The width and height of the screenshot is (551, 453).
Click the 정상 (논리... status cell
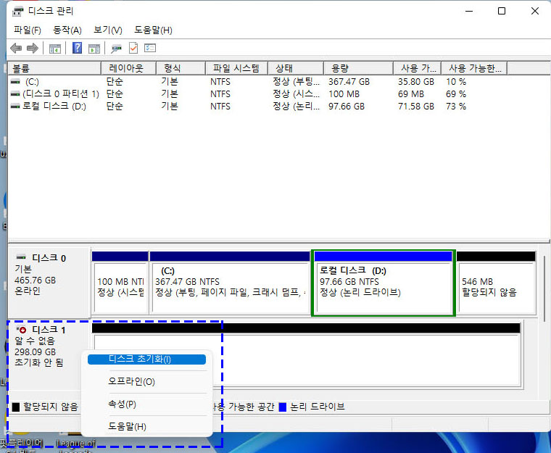point(297,106)
